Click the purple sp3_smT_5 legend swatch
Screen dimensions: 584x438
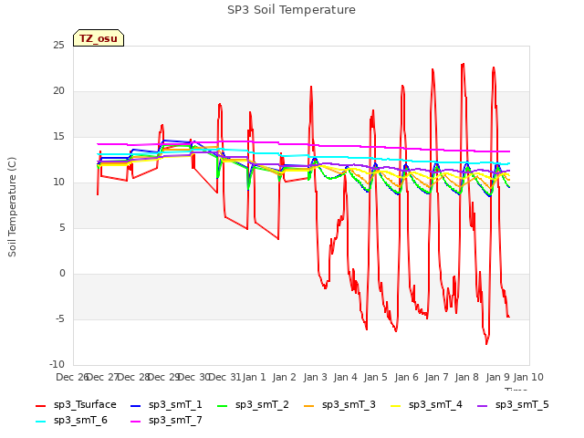click(x=483, y=405)
